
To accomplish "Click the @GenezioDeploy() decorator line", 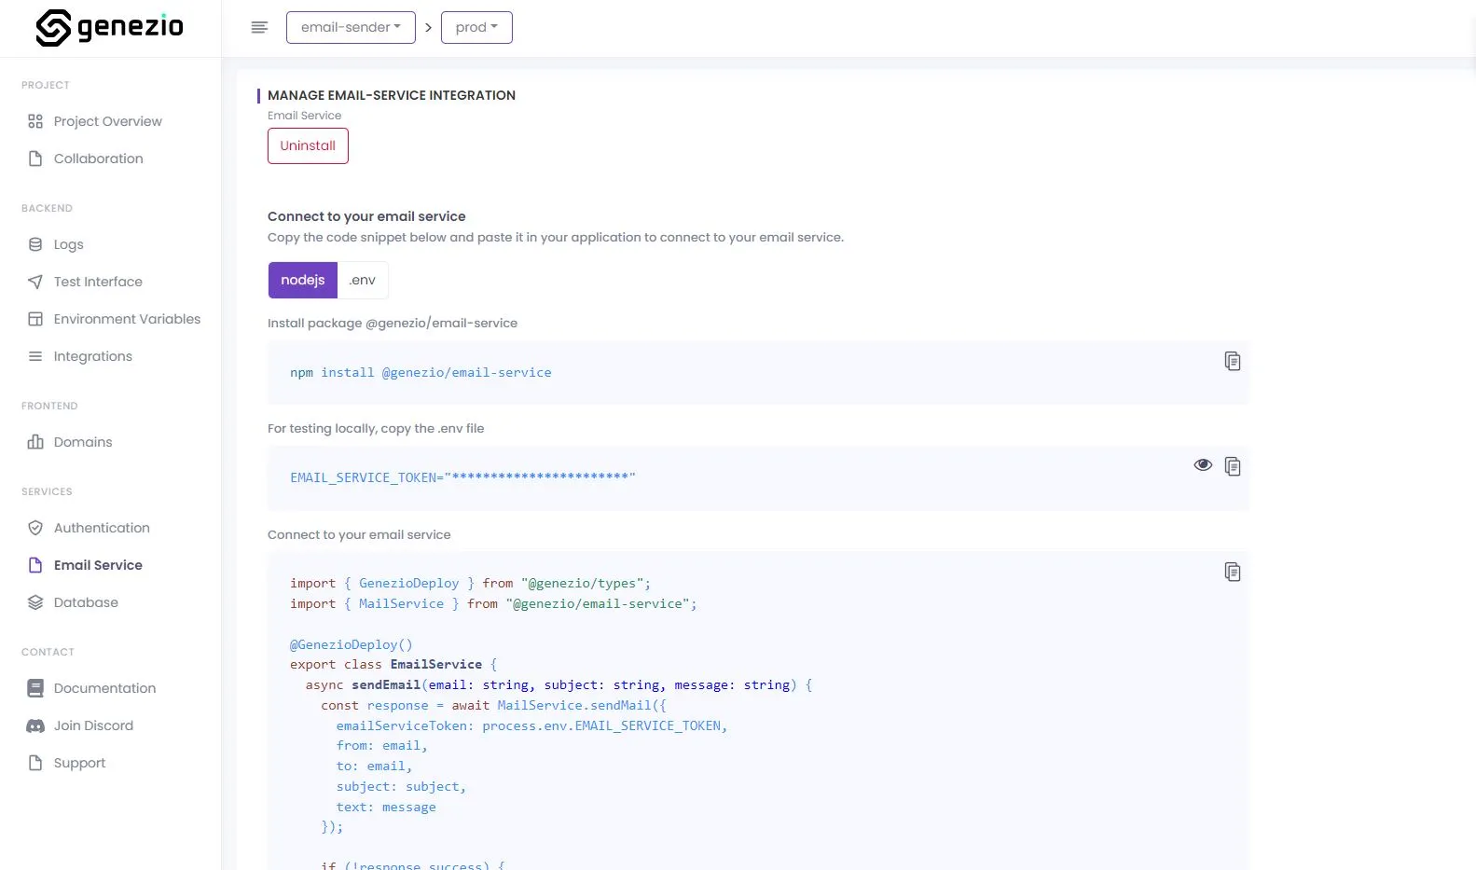I will pyautogui.click(x=352, y=644).
